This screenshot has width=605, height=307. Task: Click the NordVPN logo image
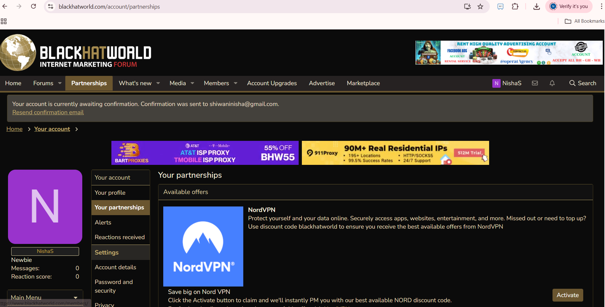coord(203,246)
